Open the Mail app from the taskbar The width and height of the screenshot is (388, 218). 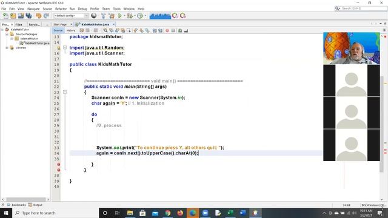155,213
